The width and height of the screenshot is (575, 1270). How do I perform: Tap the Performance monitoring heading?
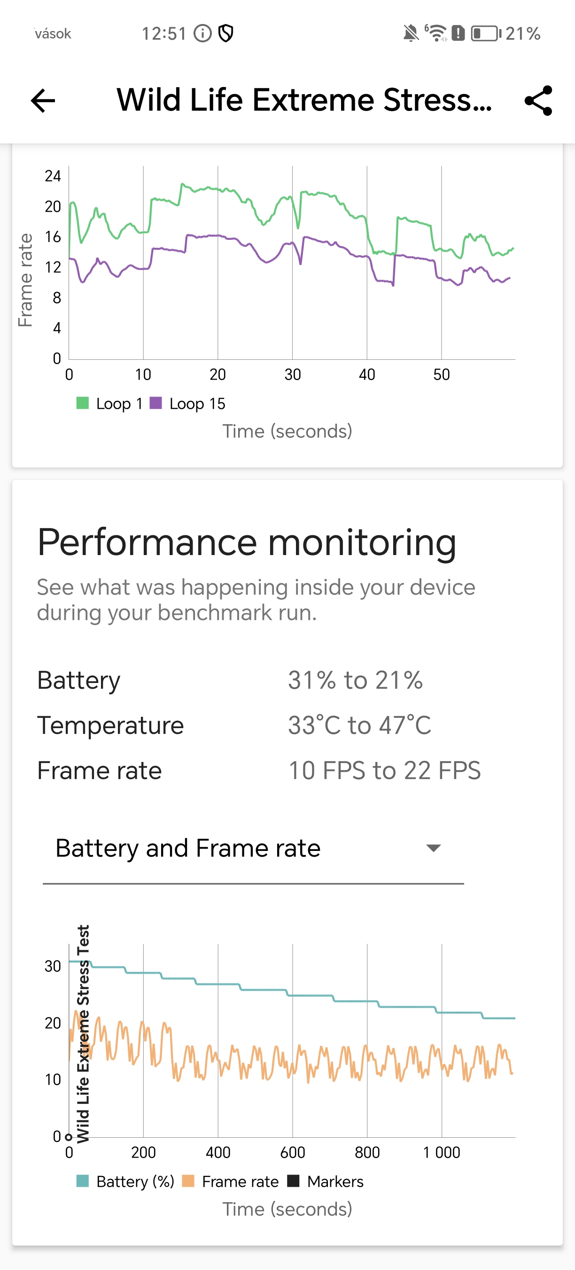(x=247, y=542)
